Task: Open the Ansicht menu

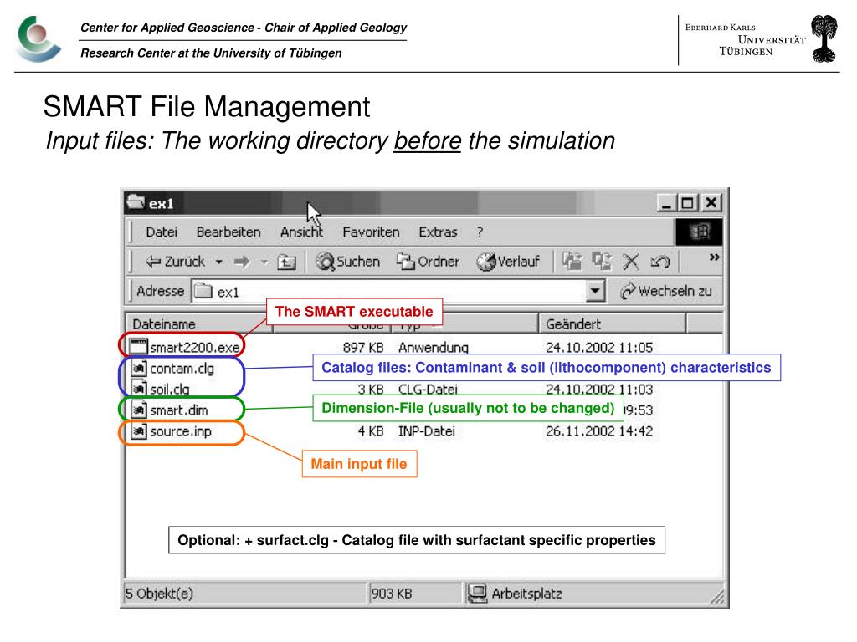Action: click(x=301, y=232)
